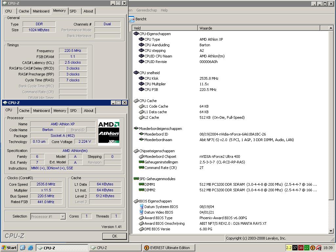Click the CPU-Eigenschappen chip icon

pos(136,34)
